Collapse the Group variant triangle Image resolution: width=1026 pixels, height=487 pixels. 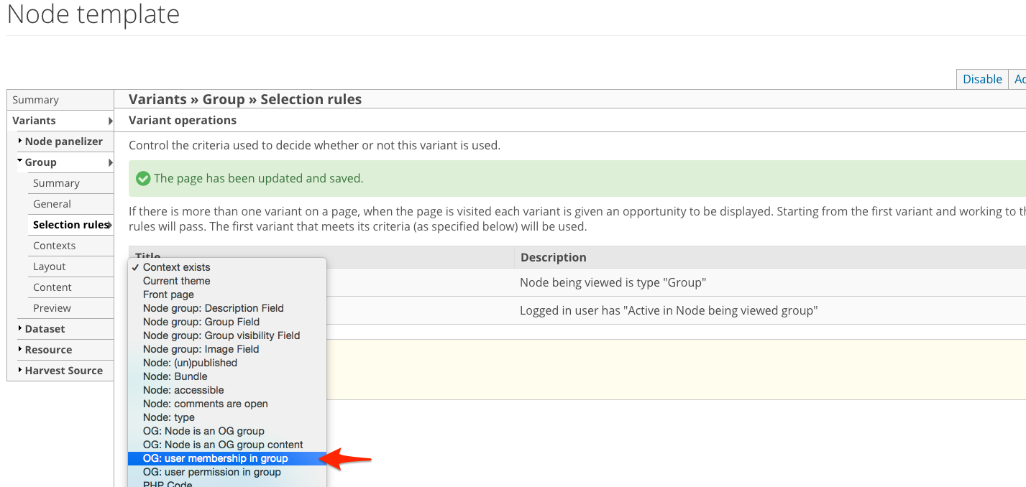(x=20, y=162)
